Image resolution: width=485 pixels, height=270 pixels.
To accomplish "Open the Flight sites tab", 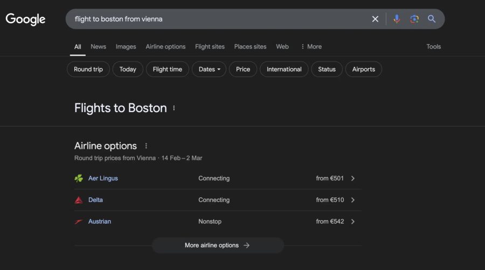I will (210, 47).
